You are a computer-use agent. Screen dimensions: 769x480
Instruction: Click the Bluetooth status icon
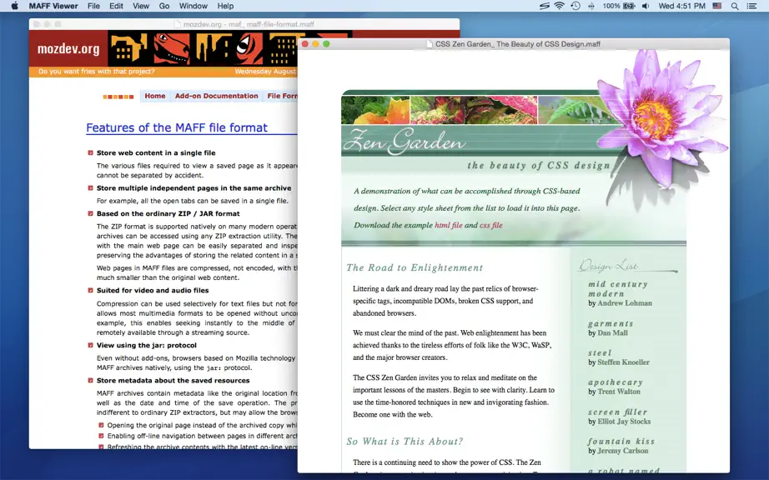(x=591, y=6)
